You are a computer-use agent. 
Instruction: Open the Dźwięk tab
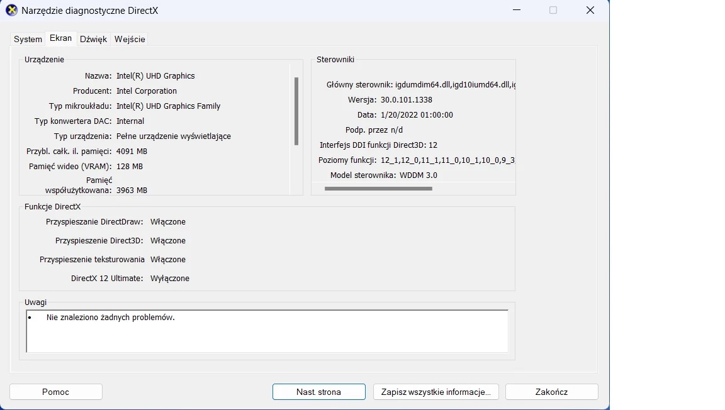click(93, 39)
